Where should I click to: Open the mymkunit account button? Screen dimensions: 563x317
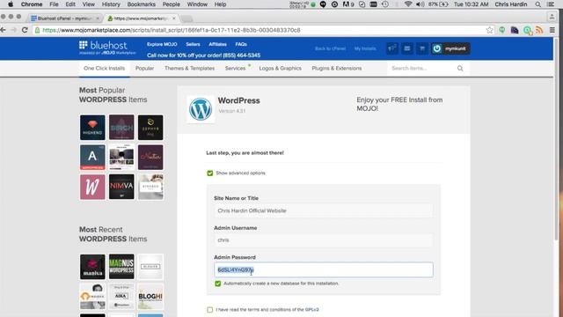click(x=450, y=48)
